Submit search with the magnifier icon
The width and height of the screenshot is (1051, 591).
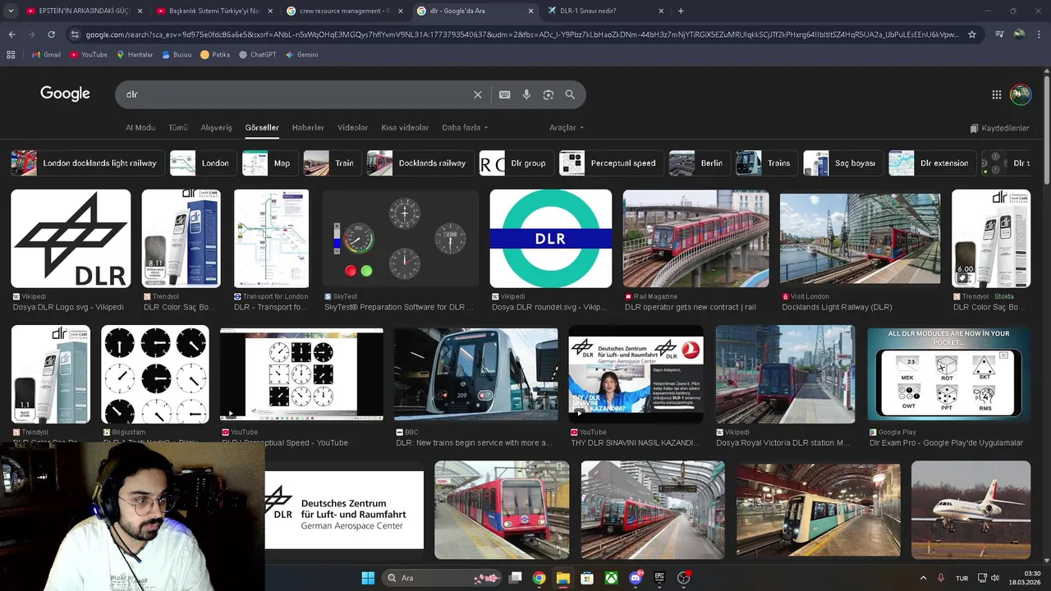point(570,94)
